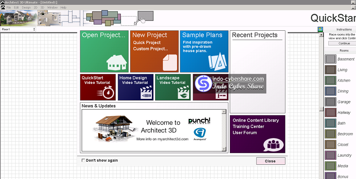Click the News & Updates scroll-up arrow
Viewport: 356px width, 179px height.
coord(224,112)
